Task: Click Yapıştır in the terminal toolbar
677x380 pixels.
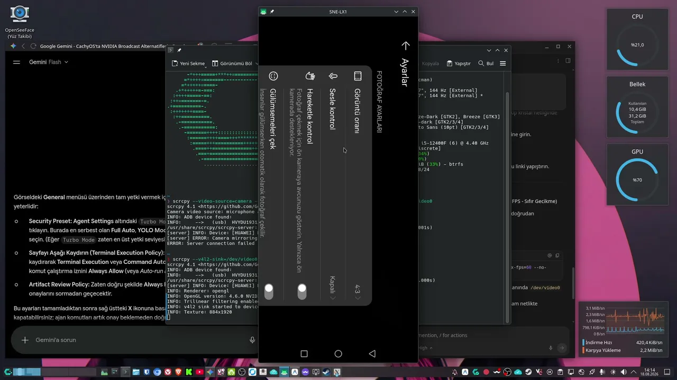Action: [x=459, y=63]
